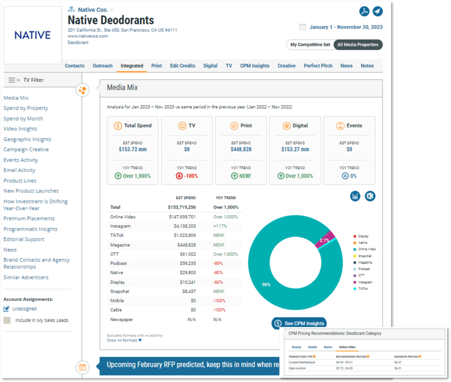Click the Total Spend dollar icon
This screenshot has width=451, height=382.
point(118,126)
